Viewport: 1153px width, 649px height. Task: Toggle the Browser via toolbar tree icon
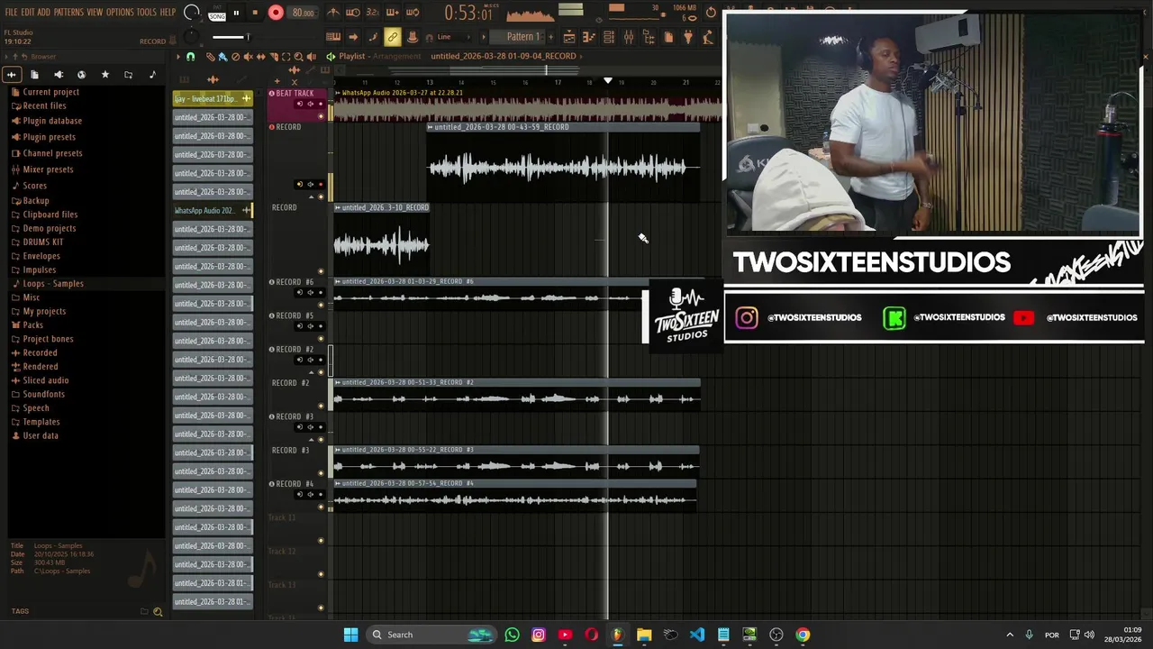649,37
